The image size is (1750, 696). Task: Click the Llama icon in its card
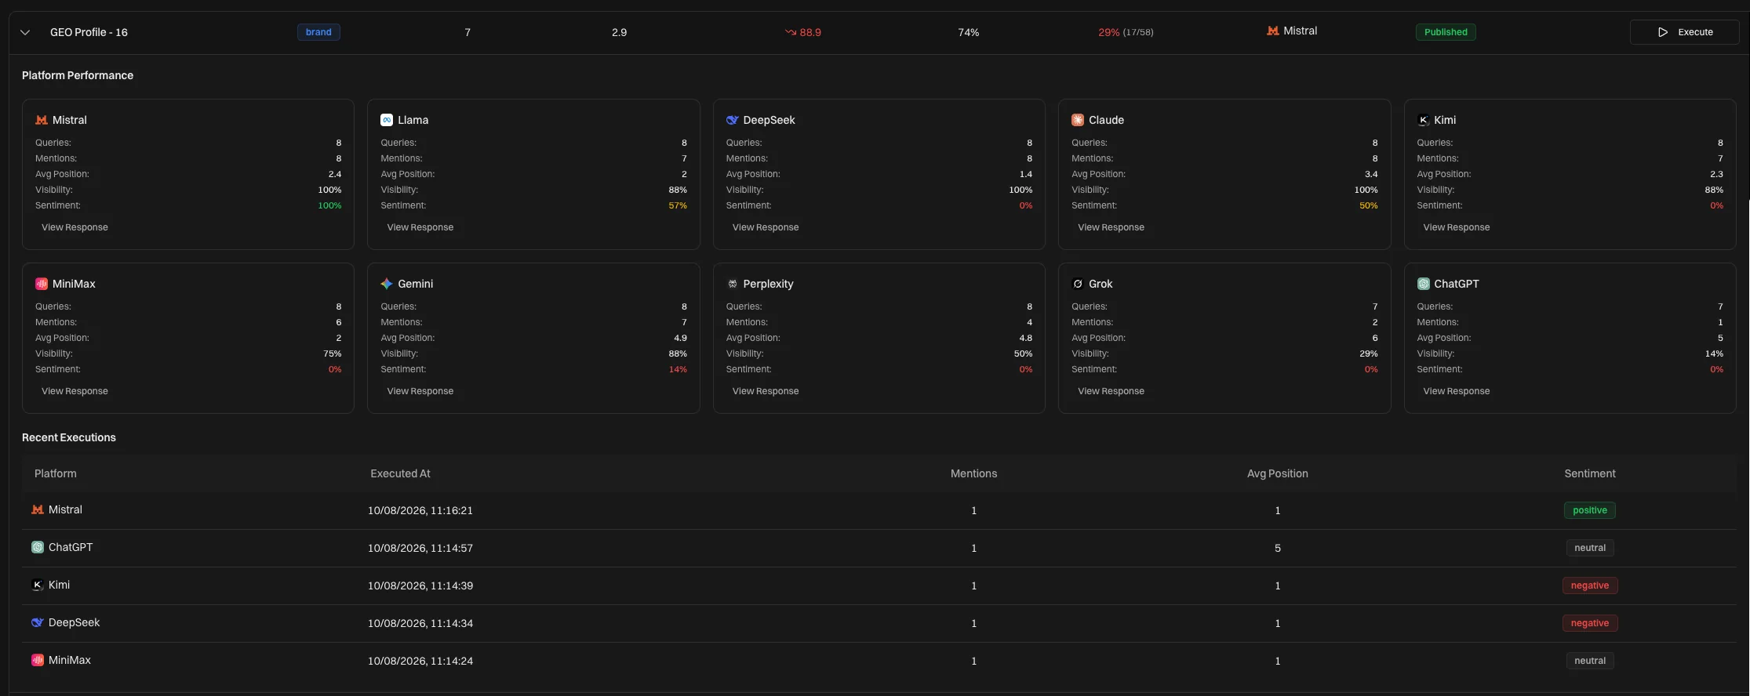click(x=387, y=120)
